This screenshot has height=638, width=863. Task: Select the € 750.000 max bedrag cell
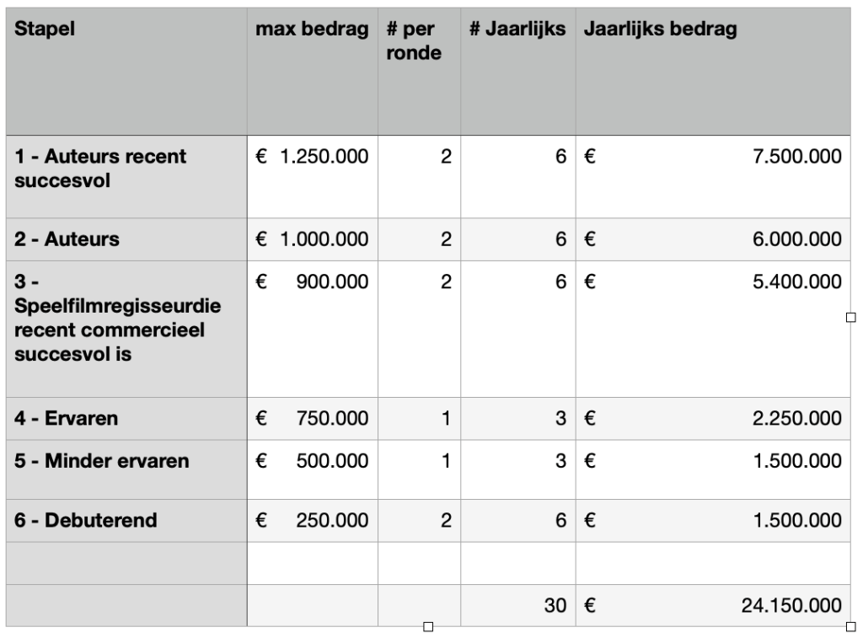click(312, 418)
